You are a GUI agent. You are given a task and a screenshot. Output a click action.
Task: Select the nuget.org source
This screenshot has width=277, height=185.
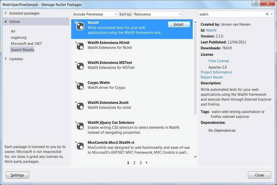click(19, 37)
